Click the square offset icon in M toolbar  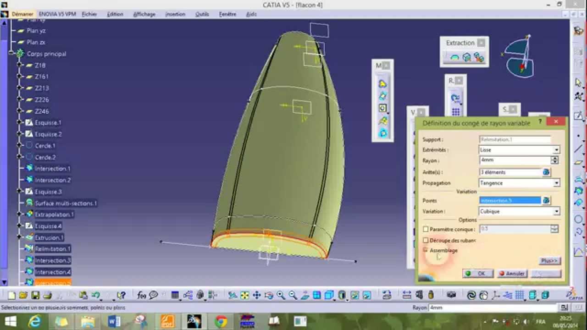click(382, 108)
